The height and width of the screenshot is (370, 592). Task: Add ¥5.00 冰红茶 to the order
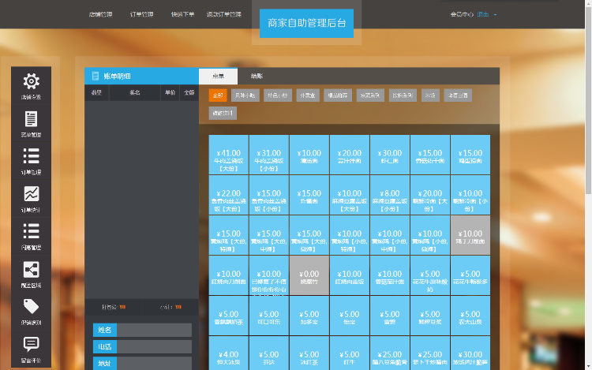click(309, 353)
